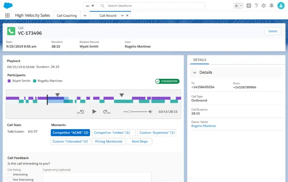Open the Favorites star icon
Screen dimensions: 288x182
tap(236, 6)
